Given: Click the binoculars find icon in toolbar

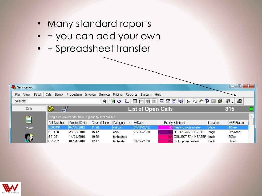Looking at the screenshot, I should coord(207,101).
